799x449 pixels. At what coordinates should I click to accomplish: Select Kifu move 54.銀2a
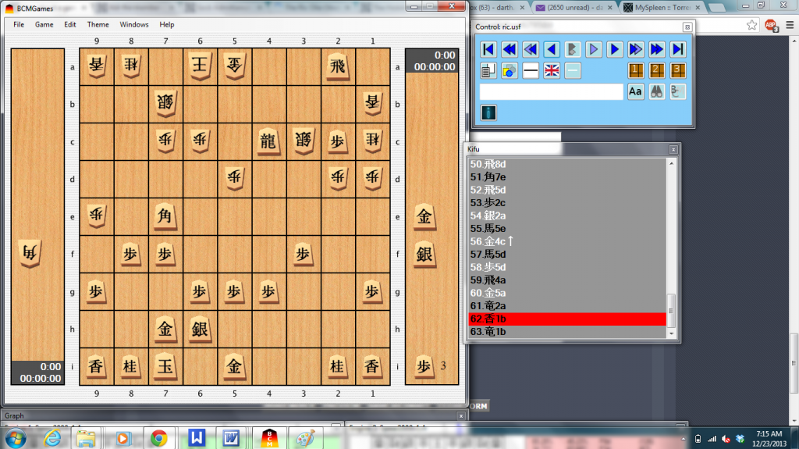coord(567,216)
